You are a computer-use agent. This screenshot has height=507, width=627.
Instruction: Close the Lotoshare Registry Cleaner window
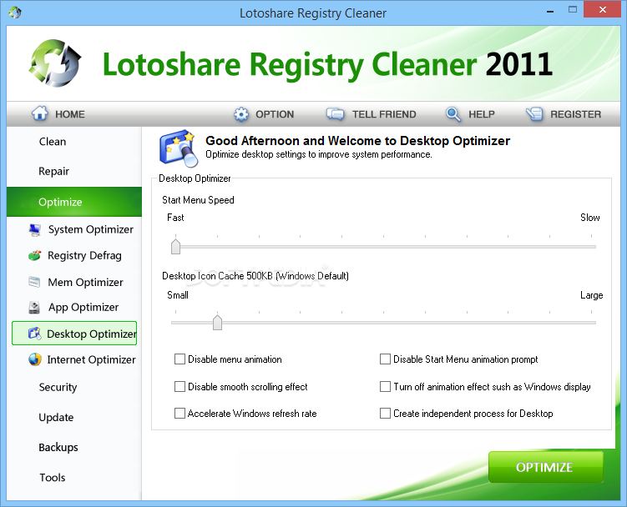pyautogui.click(x=603, y=9)
